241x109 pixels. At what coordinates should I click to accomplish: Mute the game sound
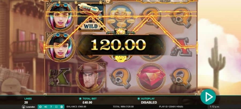[x=46, y=107]
